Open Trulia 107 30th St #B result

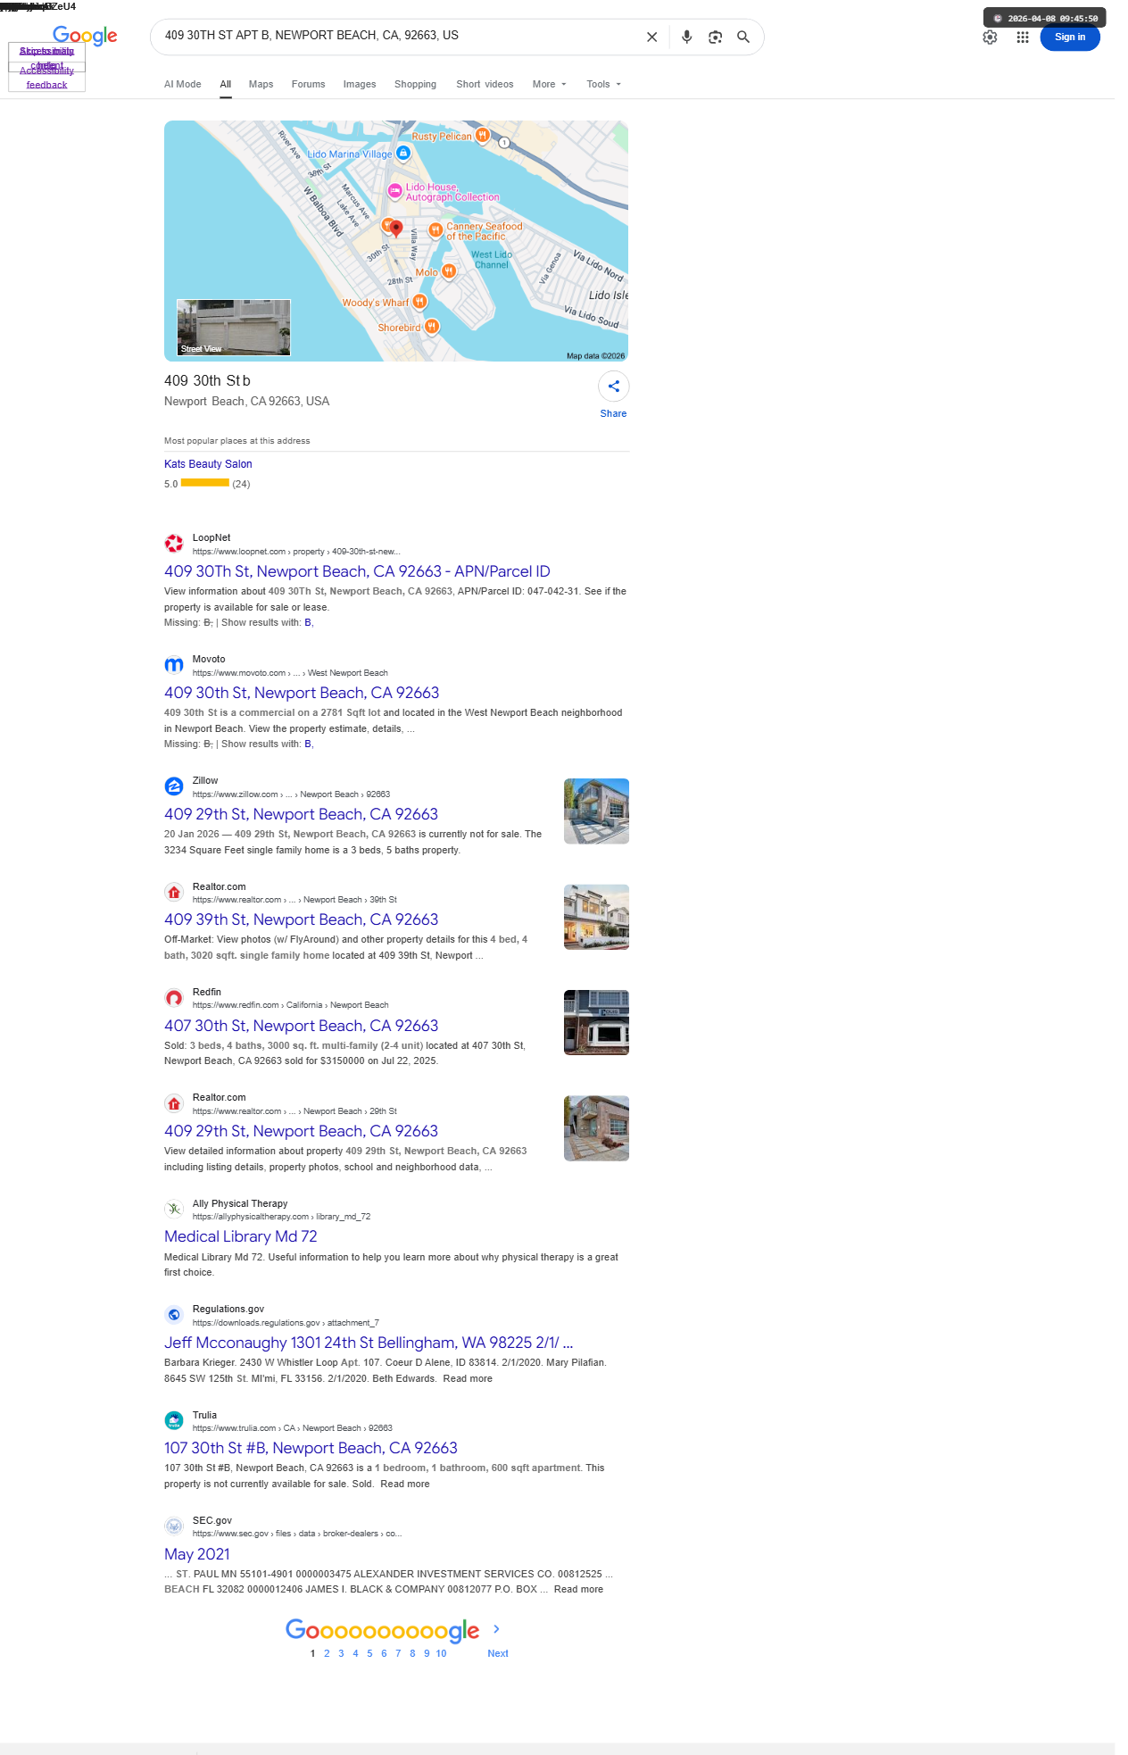click(311, 1448)
